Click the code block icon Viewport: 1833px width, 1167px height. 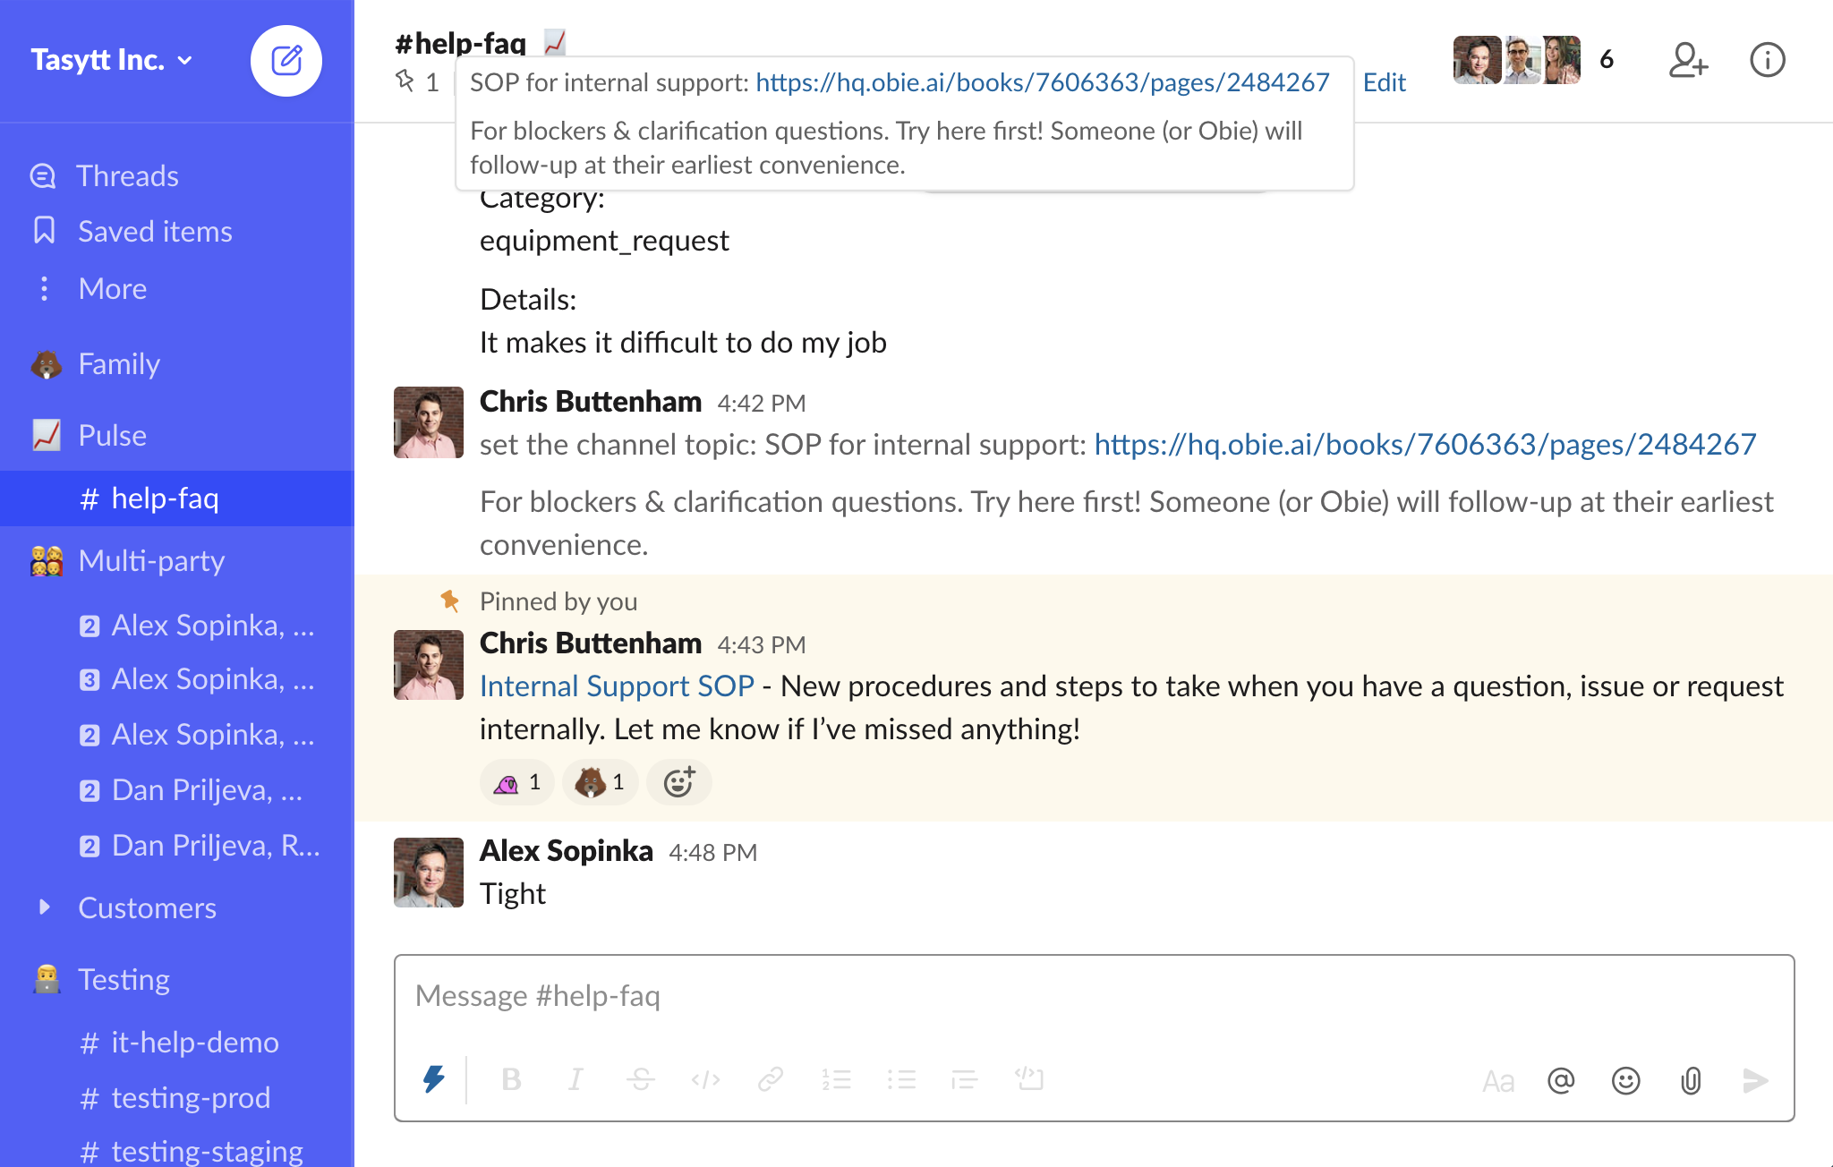coord(1029,1079)
